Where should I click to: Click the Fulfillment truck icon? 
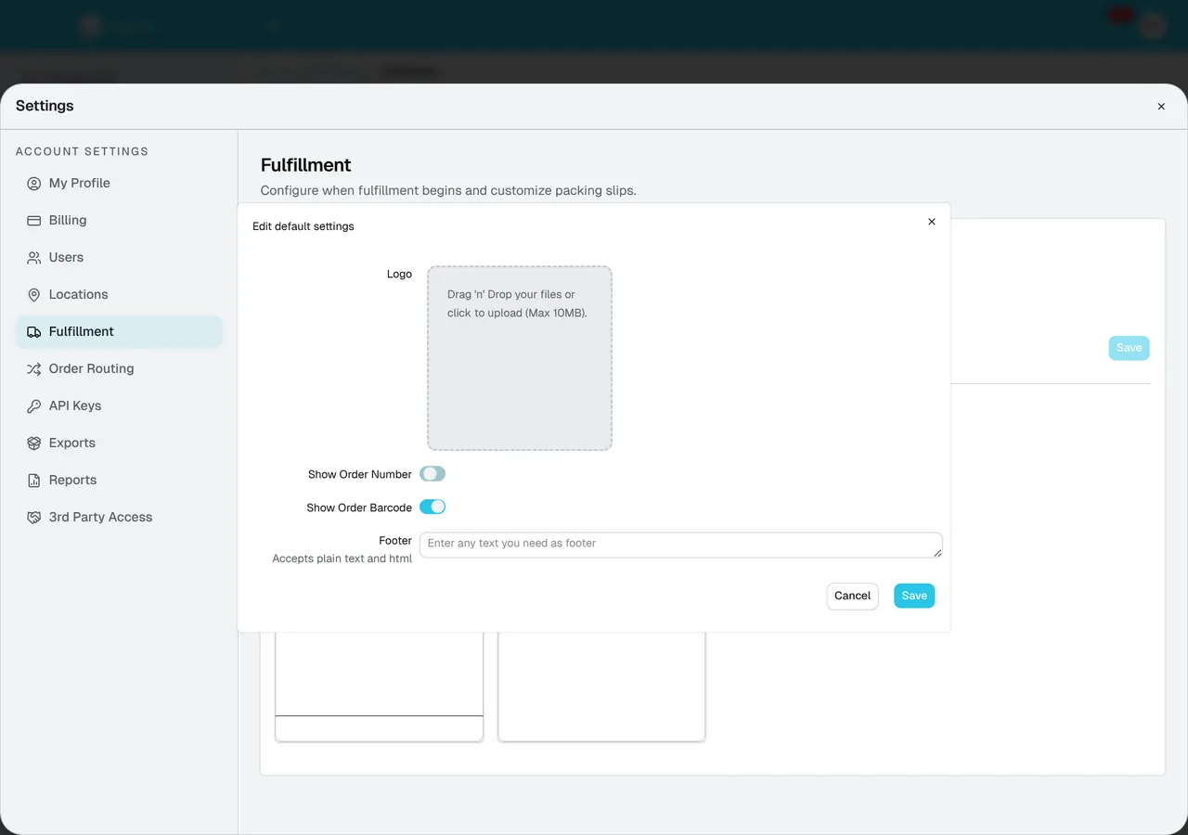point(33,331)
